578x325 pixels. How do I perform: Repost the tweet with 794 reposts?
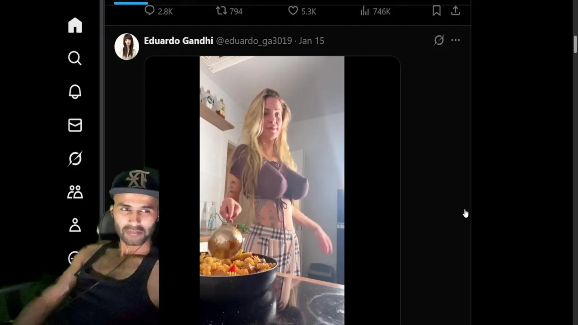click(229, 11)
